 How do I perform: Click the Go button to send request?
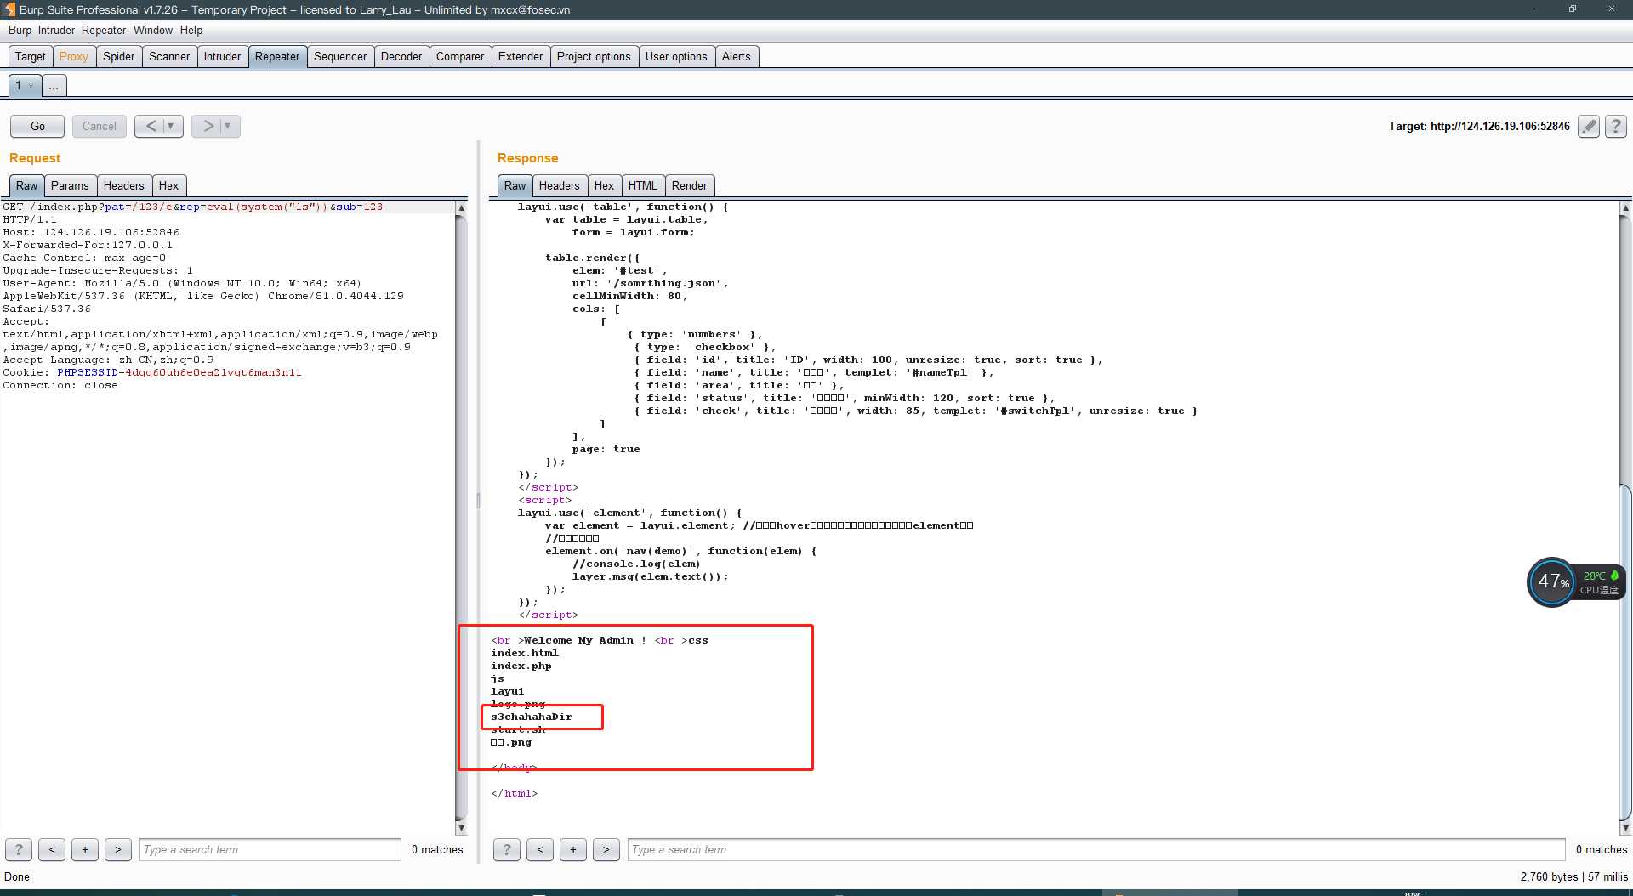pos(37,126)
